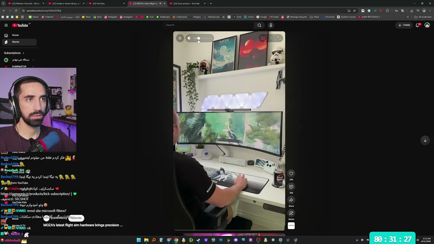This screenshot has width=434, height=244.
Task: Open the taskbar clock and date
Action: [x=427, y=240]
